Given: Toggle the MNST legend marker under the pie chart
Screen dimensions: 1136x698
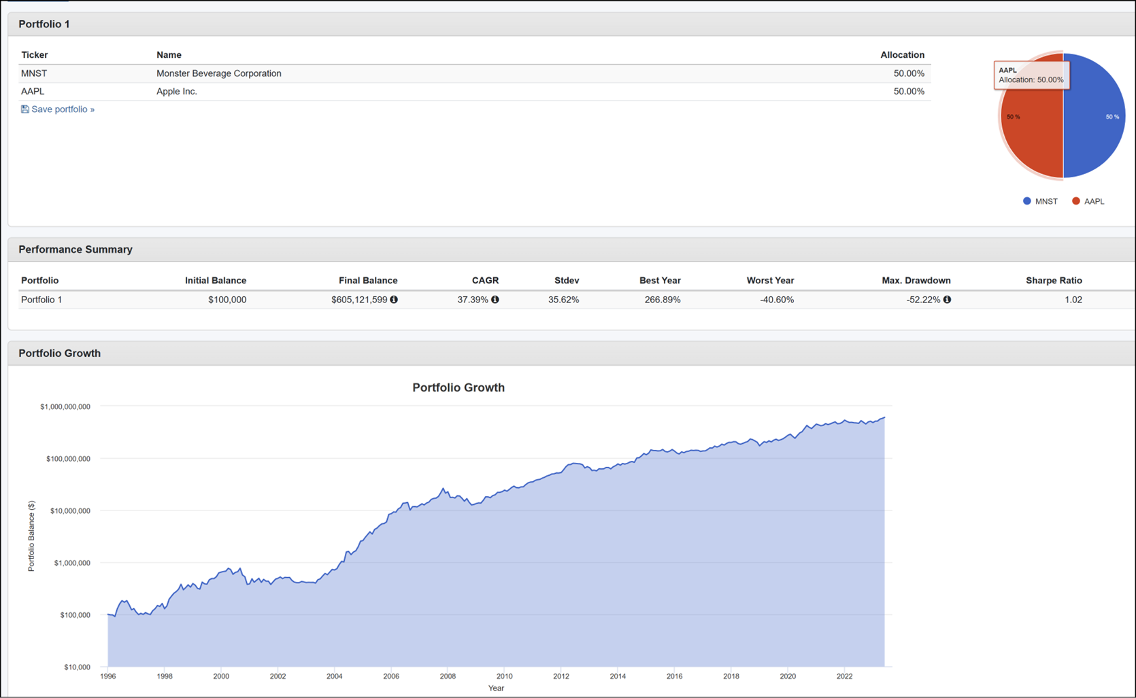Looking at the screenshot, I should (x=1027, y=201).
